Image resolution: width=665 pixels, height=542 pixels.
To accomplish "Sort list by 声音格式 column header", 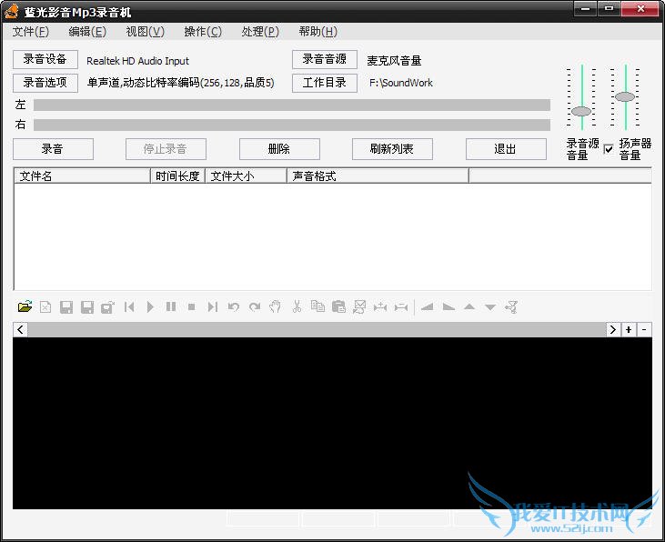I will pos(378,176).
